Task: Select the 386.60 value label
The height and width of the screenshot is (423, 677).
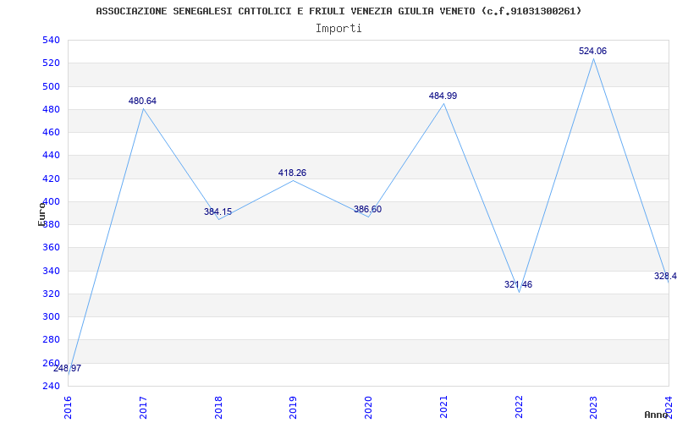Action: point(367,209)
